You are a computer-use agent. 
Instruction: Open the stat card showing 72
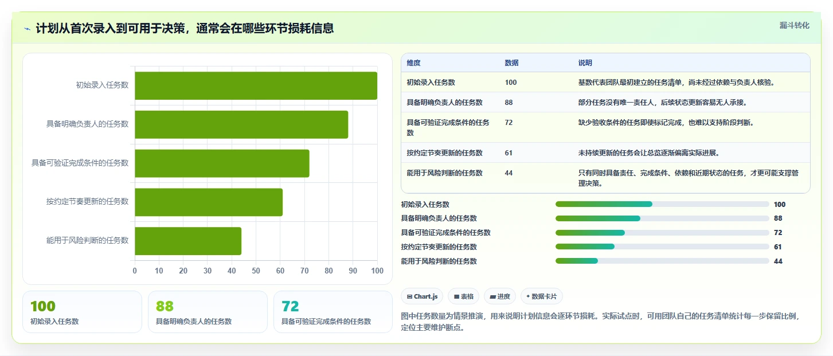pos(333,312)
